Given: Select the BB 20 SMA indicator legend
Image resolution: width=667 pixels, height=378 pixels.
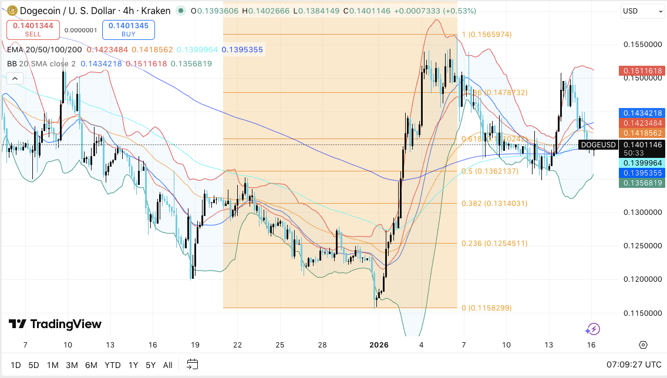Looking at the screenshot, I should click(41, 63).
